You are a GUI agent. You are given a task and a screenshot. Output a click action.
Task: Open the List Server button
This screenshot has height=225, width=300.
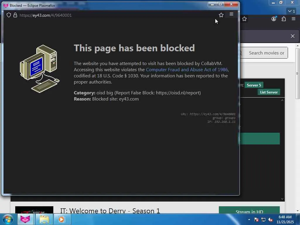click(269, 92)
